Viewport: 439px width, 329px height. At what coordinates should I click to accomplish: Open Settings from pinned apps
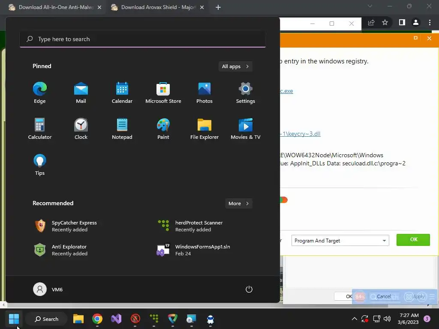246,93
